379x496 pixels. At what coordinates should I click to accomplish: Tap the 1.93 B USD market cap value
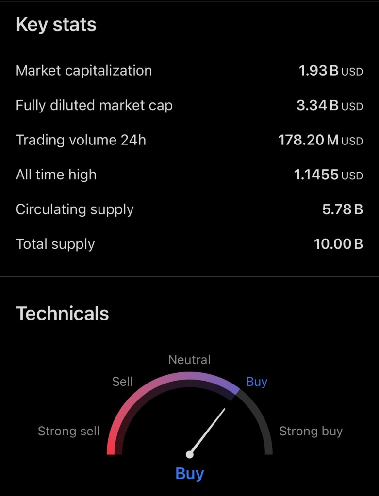coord(330,71)
